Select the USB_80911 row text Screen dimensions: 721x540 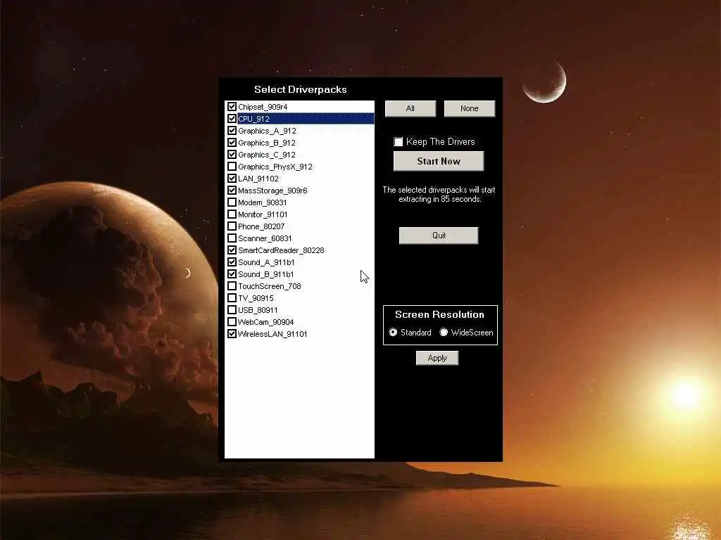[x=258, y=310]
